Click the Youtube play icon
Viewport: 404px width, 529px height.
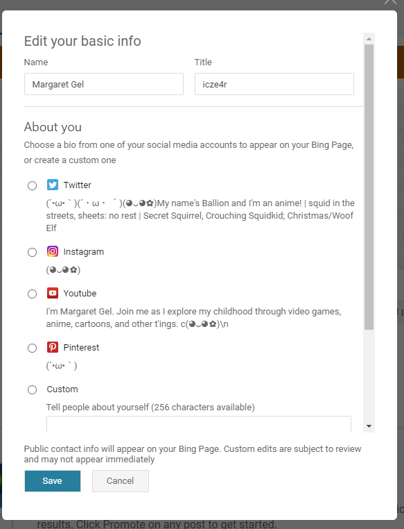click(x=53, y=293)
